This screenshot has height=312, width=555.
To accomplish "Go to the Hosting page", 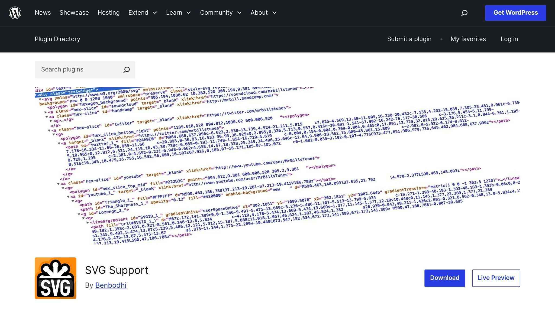I will coord(108,13).
